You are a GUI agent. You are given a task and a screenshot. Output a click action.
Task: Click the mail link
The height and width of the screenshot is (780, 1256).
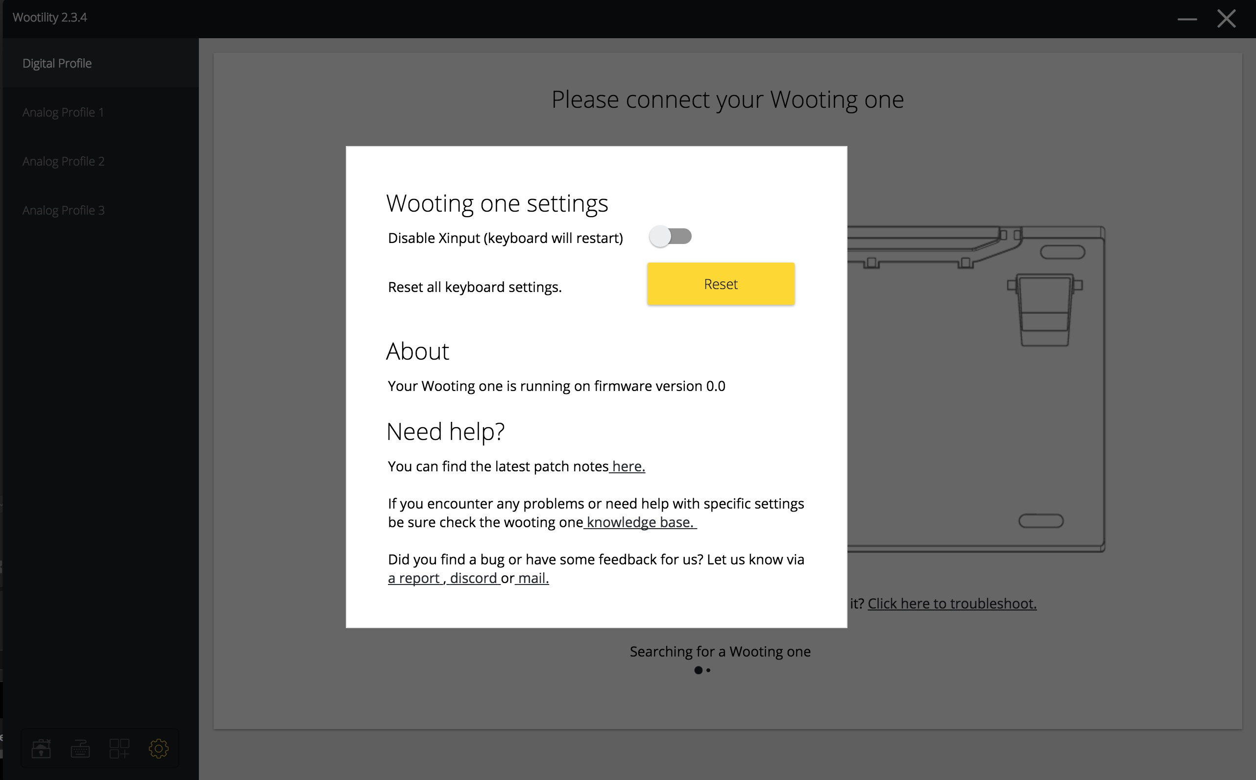(533, 578)
